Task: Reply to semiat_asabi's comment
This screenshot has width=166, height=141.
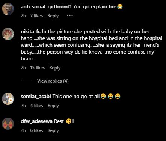Action: click(x=53, y=106)
